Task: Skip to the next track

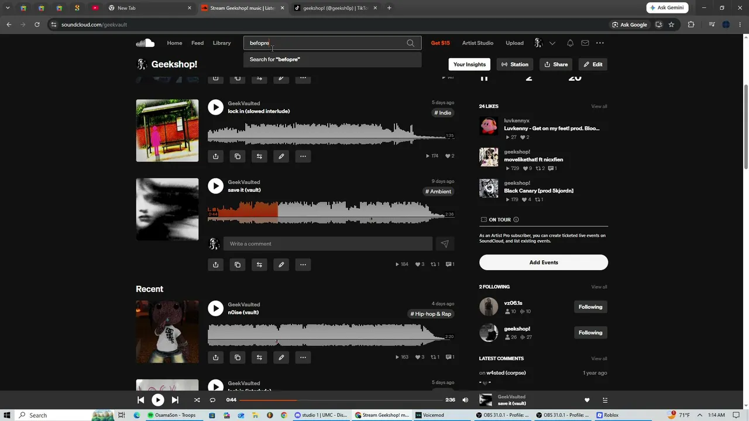Action: 175,400
